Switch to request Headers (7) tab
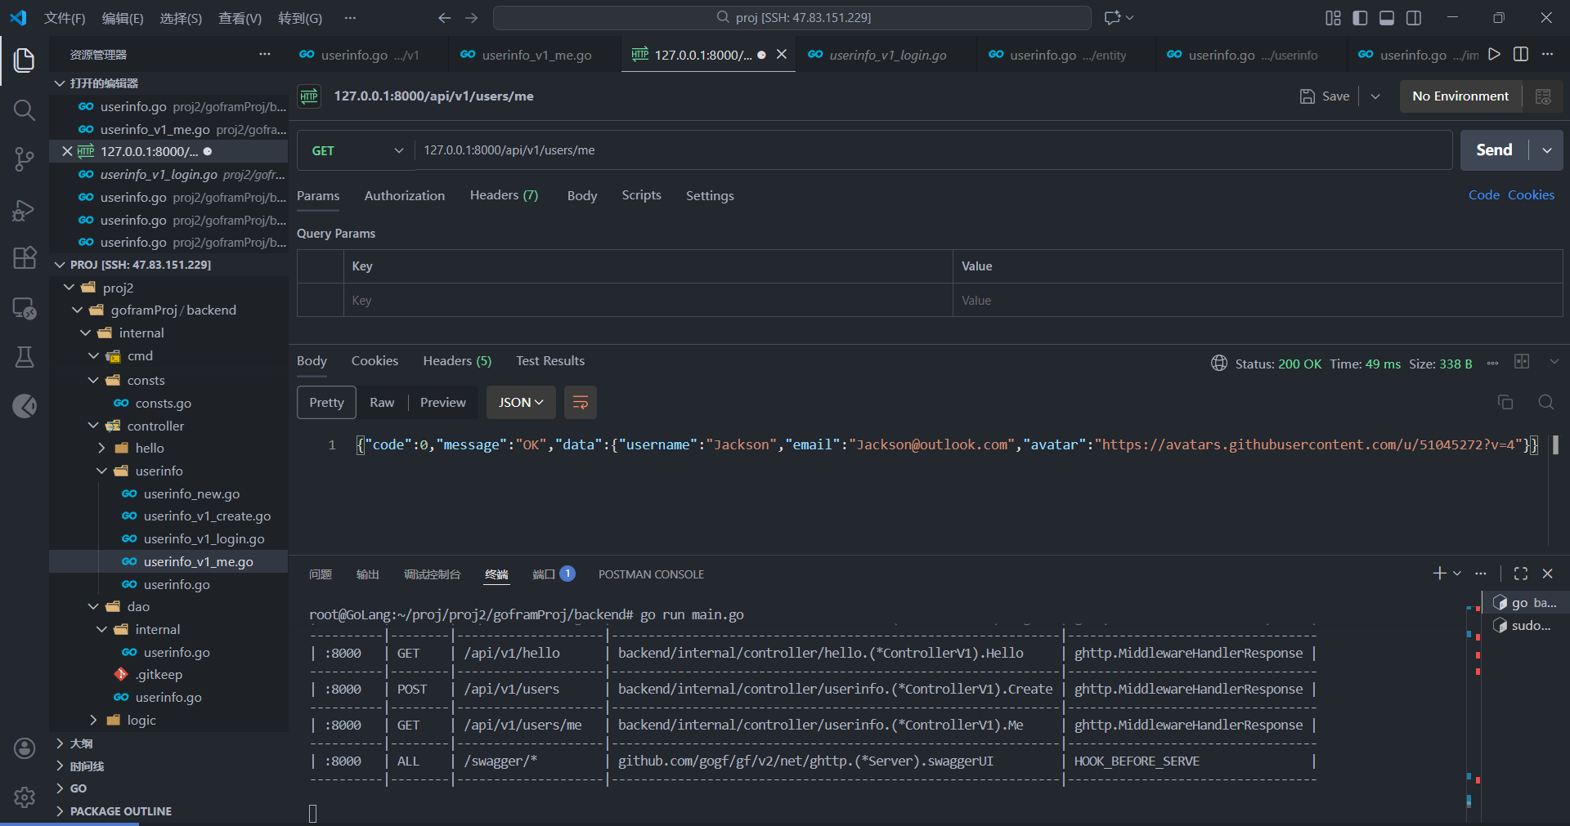This screenshot has width=1570, height=826. coord(504,195)
